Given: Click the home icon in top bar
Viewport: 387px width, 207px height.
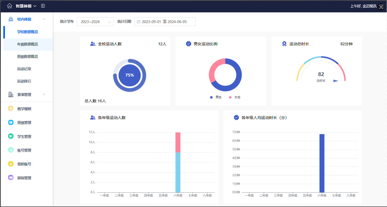Looking at the screenshot, I should 10,6.
